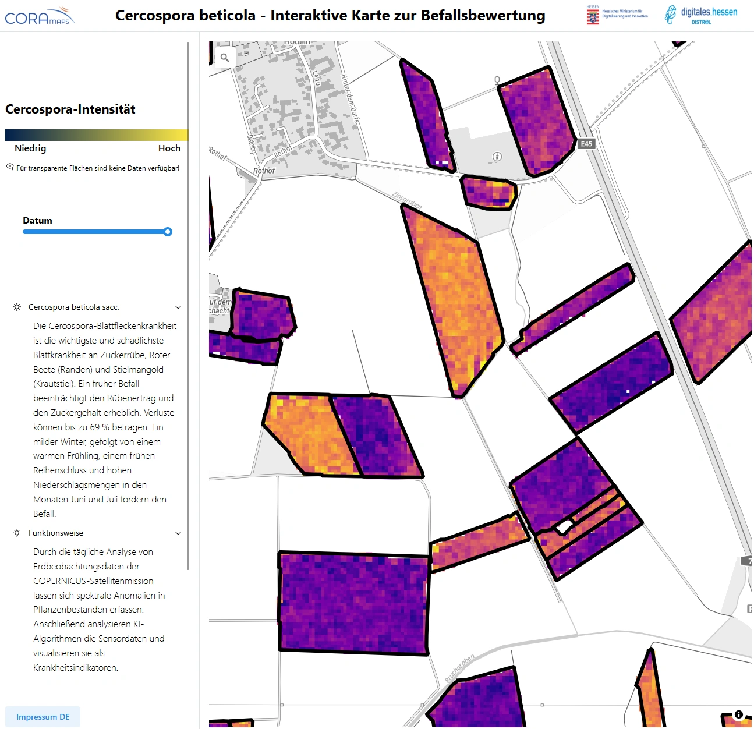
Task: Click the Hessisches Ministerium logo
Action: tap(617, 15)
